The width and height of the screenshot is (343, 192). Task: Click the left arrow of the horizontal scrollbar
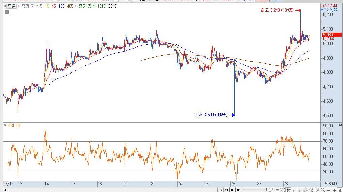click(x=5, y=190)
